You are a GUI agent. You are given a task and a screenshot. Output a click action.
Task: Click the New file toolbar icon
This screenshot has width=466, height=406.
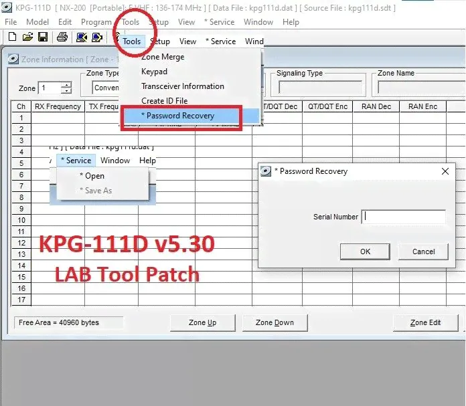coord(12,37)
